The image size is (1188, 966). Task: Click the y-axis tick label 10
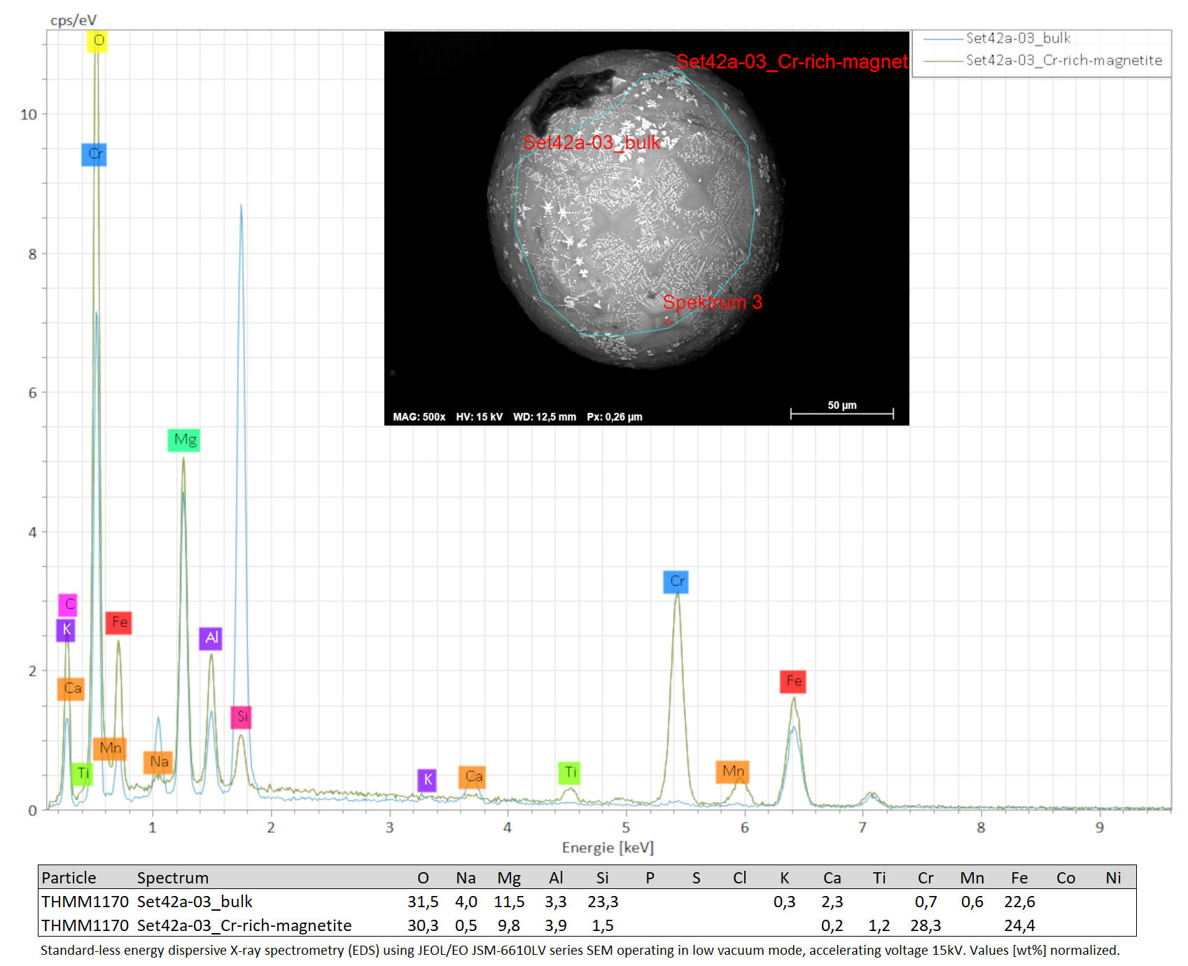[29, 114]
